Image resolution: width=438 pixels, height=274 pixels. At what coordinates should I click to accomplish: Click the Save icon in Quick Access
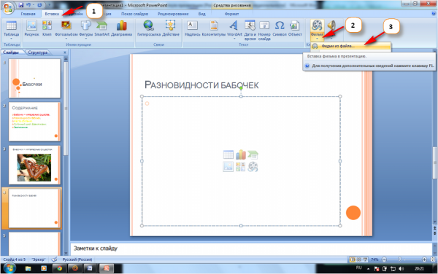(x=21, y=5)
